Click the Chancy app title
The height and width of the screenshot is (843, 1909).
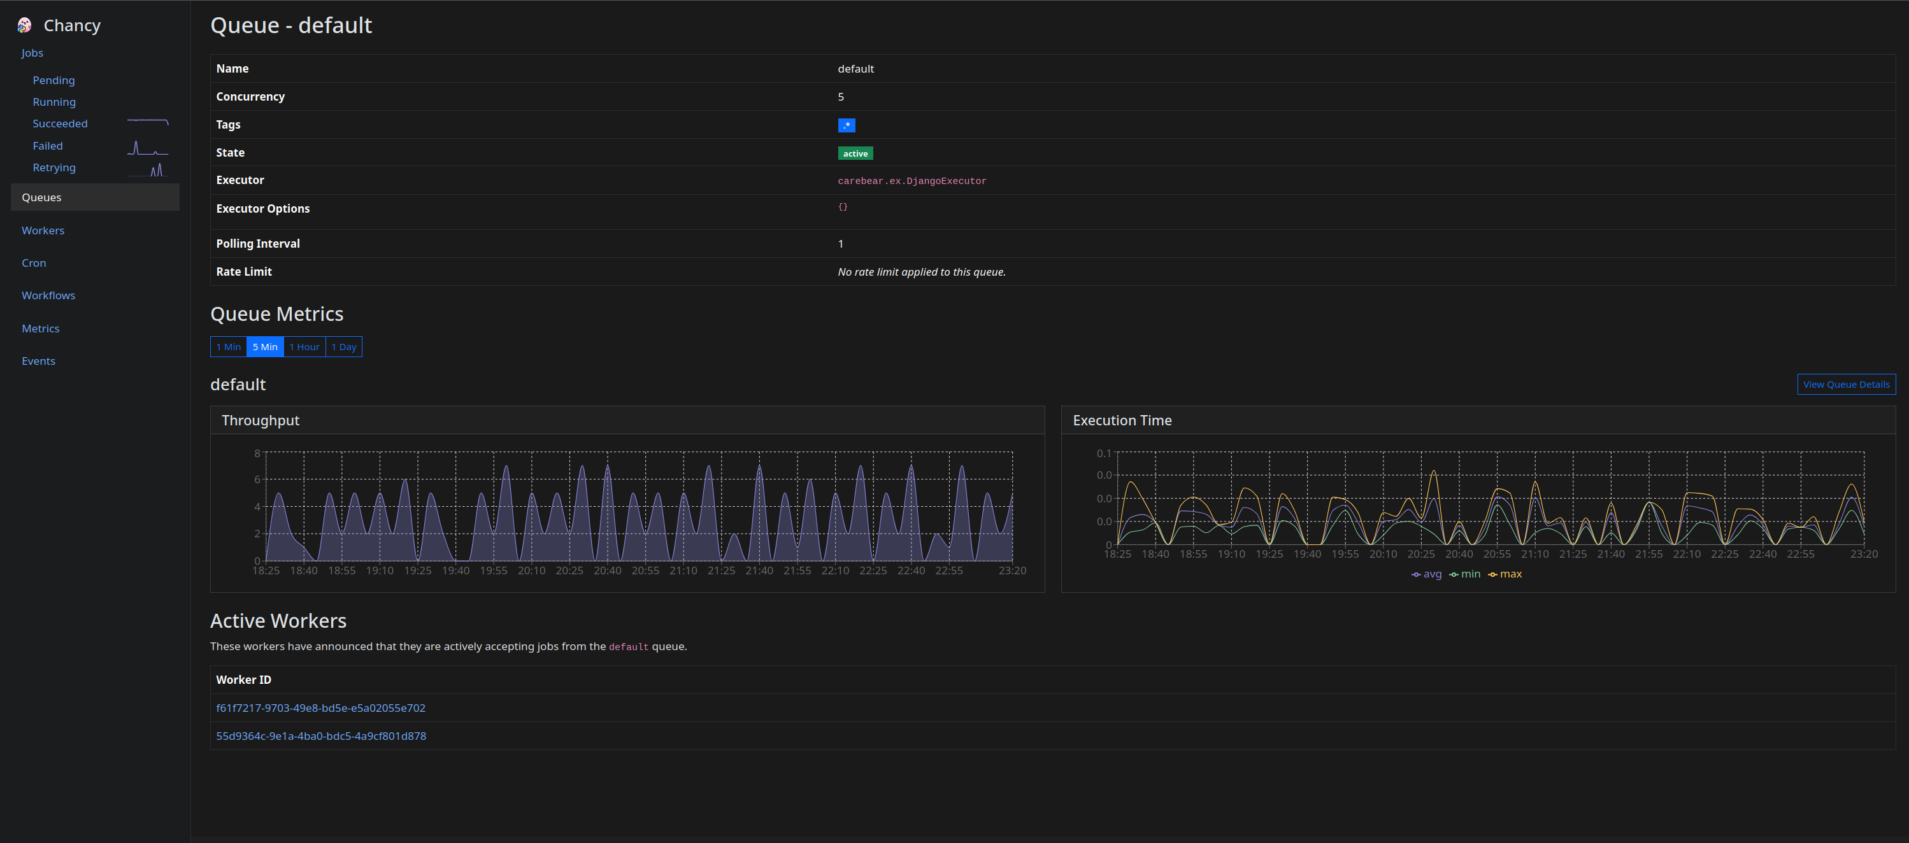(x=72, y=25)
